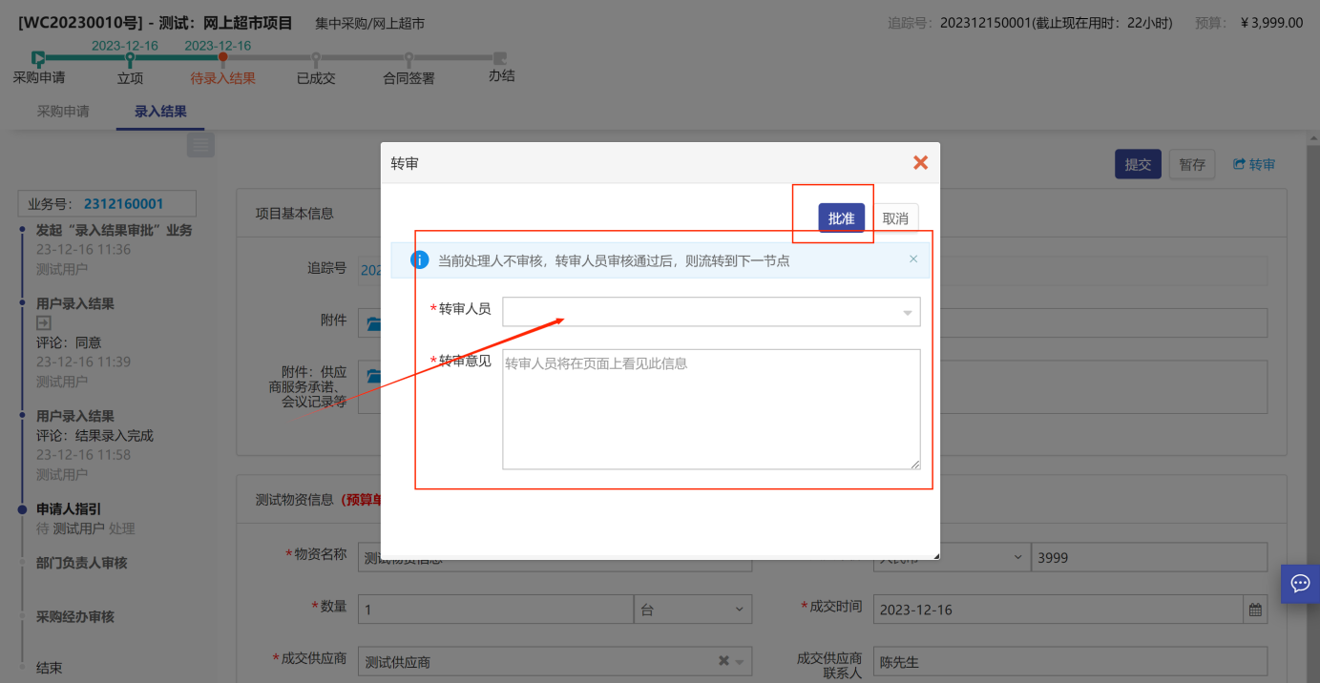Open the currency dropdown beside 3999
1320x683 pixels.
(x=1016, y=558)
